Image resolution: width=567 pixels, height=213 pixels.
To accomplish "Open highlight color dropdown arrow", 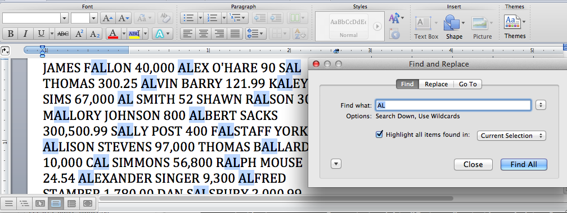I will coord(145,34).
